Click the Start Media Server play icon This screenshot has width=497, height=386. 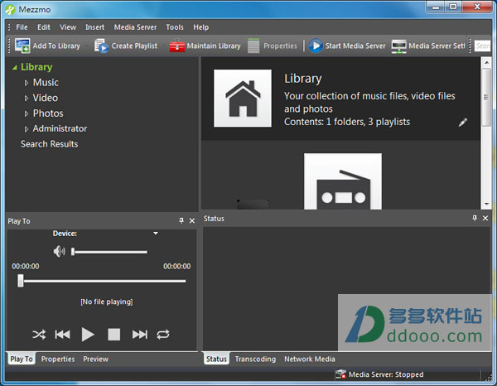[x=316, y=46]
